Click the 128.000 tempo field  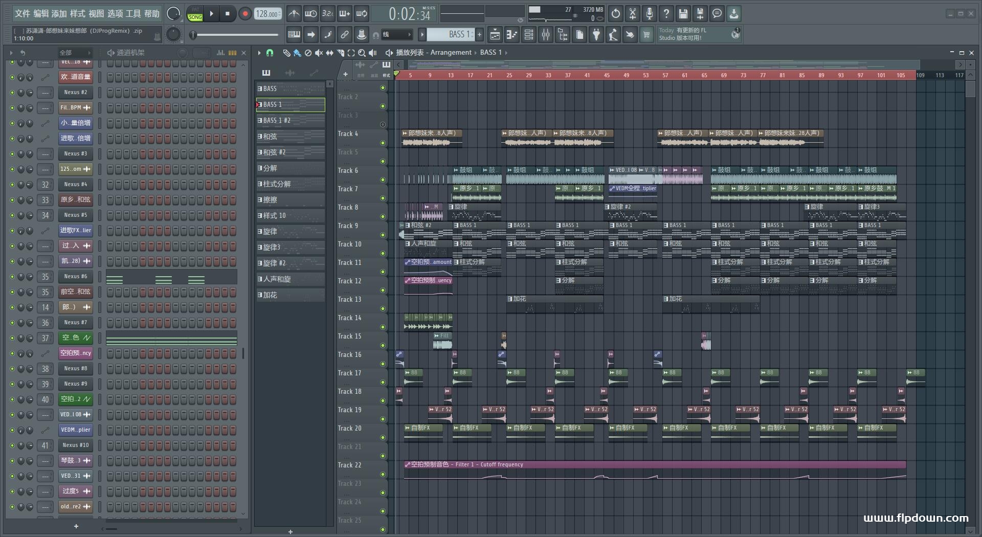tap(269, 14)
